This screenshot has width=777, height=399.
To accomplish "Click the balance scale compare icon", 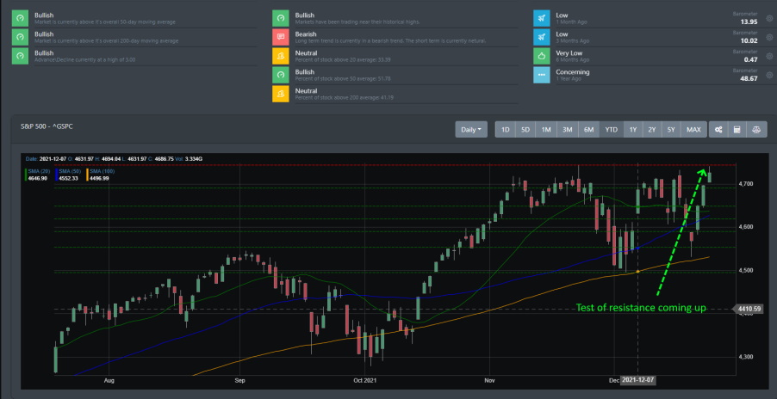I will tap(755, 130).
